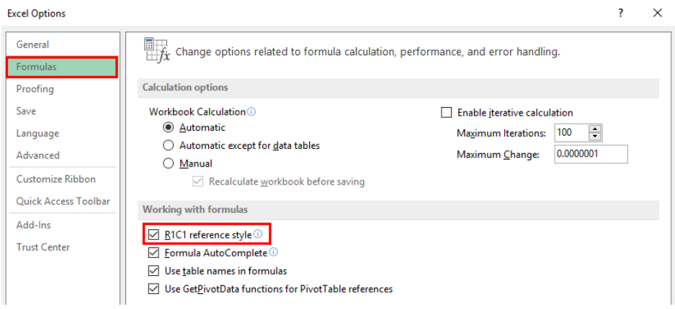This screenshot has width=675, height=309.
Task: Enable iterative calculation checkbox
Action: tap(447, 113)
